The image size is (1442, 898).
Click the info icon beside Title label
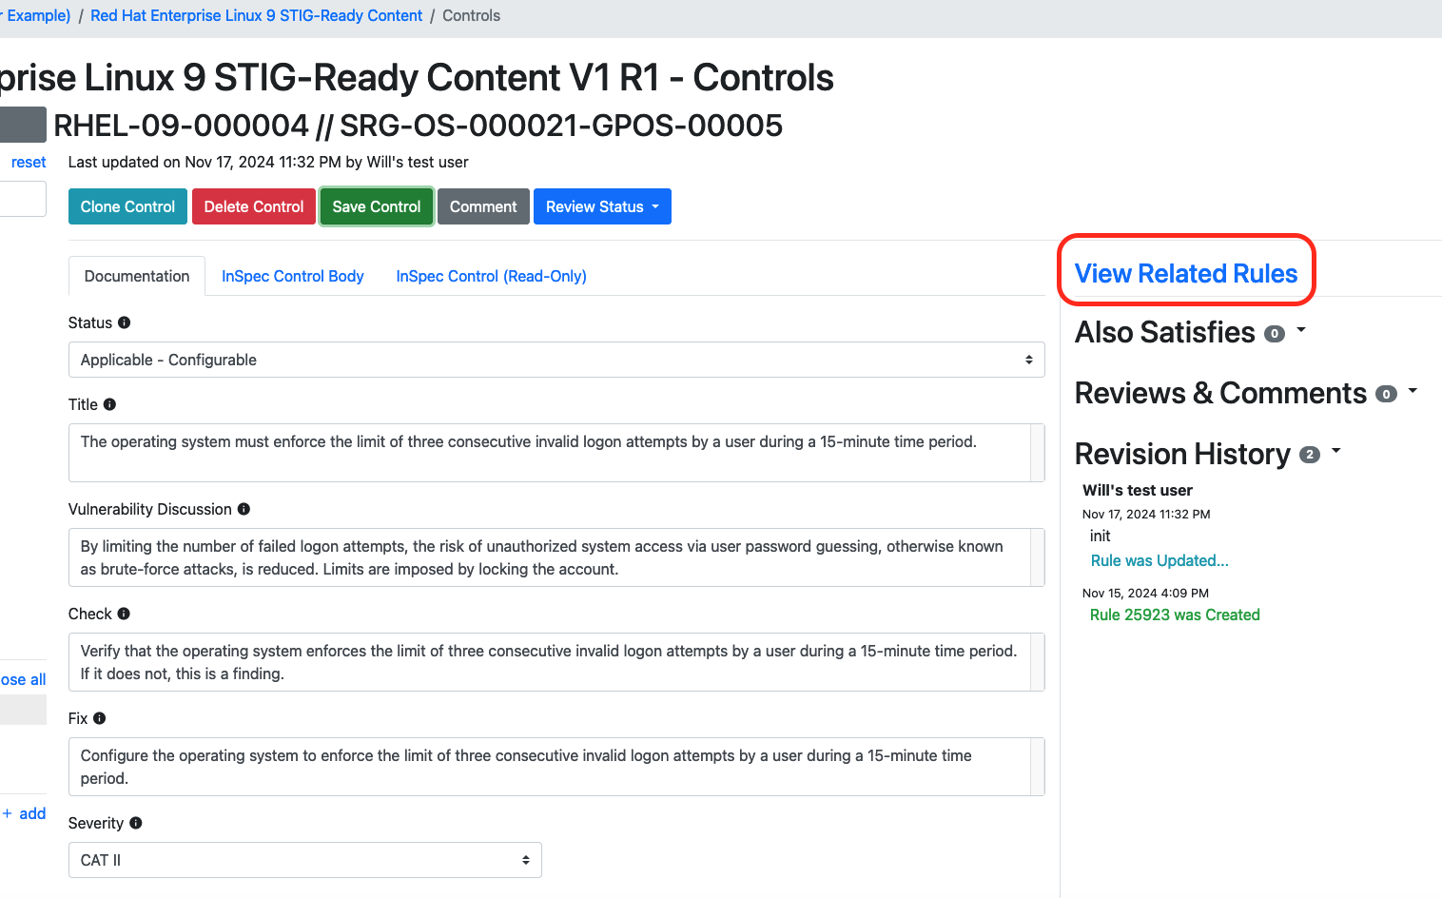pos(109,404)
